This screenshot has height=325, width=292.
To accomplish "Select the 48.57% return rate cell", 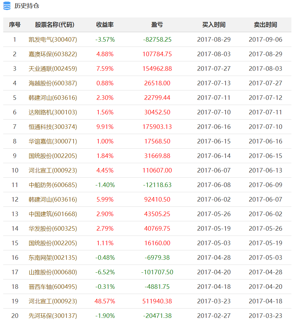I will click(x=105, y=301).
